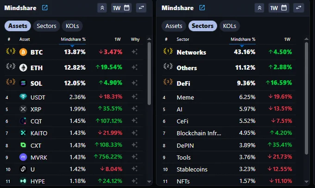Screen dimensions: 315x188
Task: Open Why sparkle icon for CXT
Action: click(x=135, y=145)
